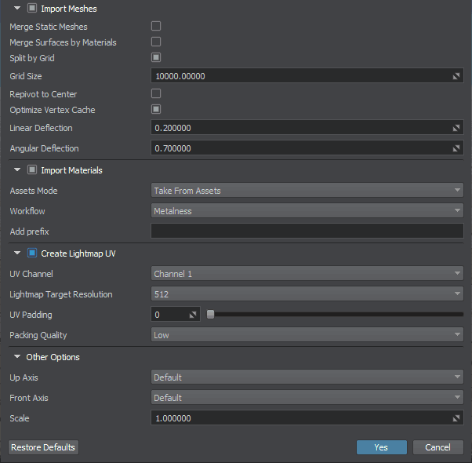
Task: Uncheck the Create Lightmap UV checkbox
Action: tap(32, 253)
